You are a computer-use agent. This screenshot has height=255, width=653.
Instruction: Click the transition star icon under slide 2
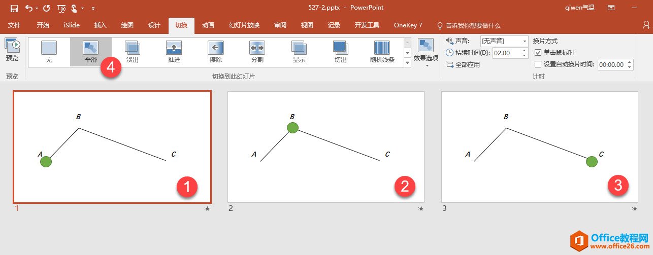420,208
